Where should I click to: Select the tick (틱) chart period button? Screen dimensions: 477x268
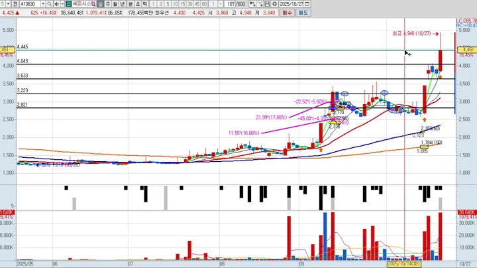pyautogui.click(x=145, y=4)
